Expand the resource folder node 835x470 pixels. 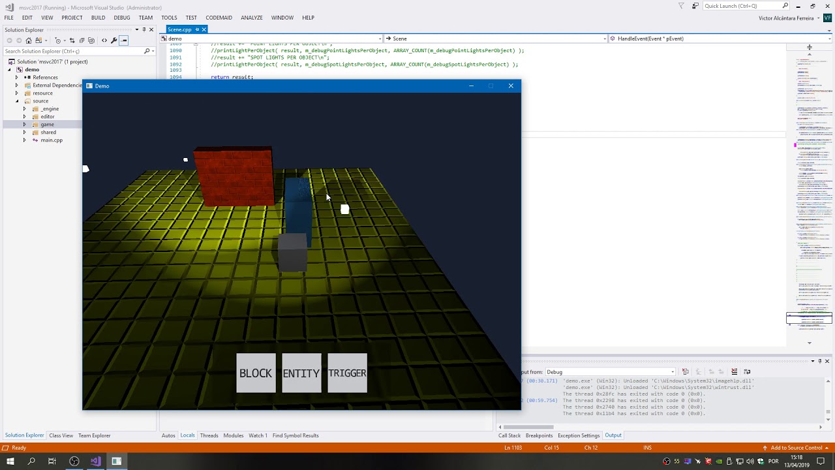[17, 93]
